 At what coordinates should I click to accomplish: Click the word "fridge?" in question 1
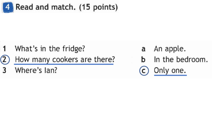[x=74, y=49]
